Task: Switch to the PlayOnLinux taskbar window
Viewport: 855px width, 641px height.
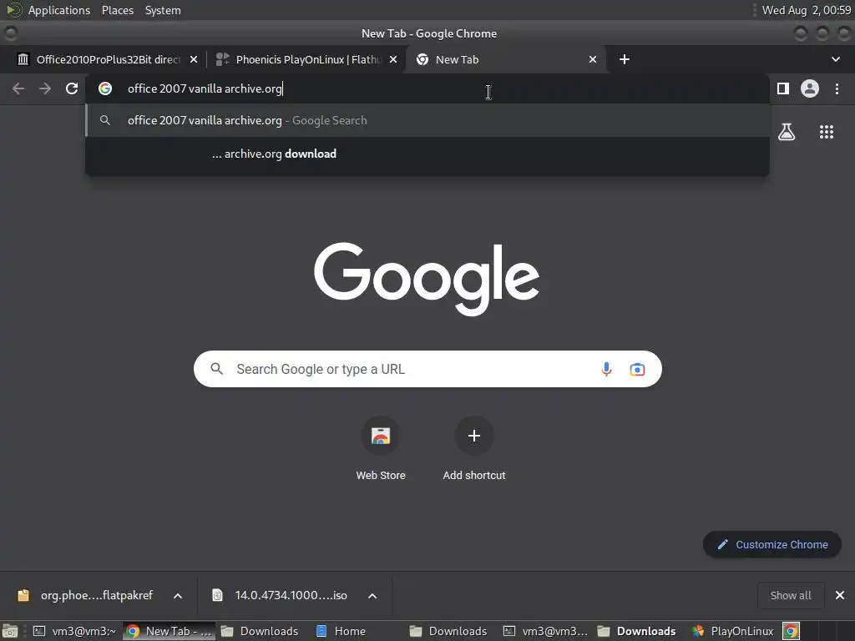Action: point(735,631)
